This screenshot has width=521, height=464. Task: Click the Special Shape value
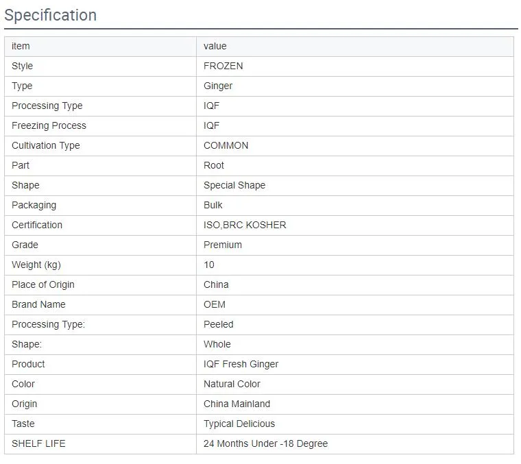tap(234, 185)
